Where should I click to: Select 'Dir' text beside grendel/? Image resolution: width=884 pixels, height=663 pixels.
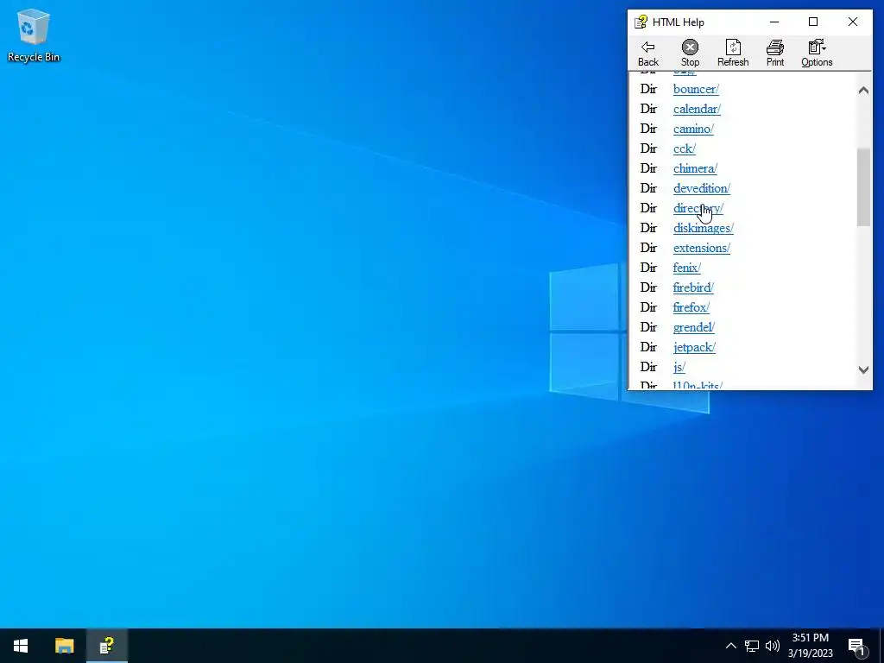648,327
